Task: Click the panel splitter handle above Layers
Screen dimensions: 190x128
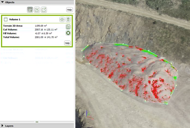Action: pos(37,122)
